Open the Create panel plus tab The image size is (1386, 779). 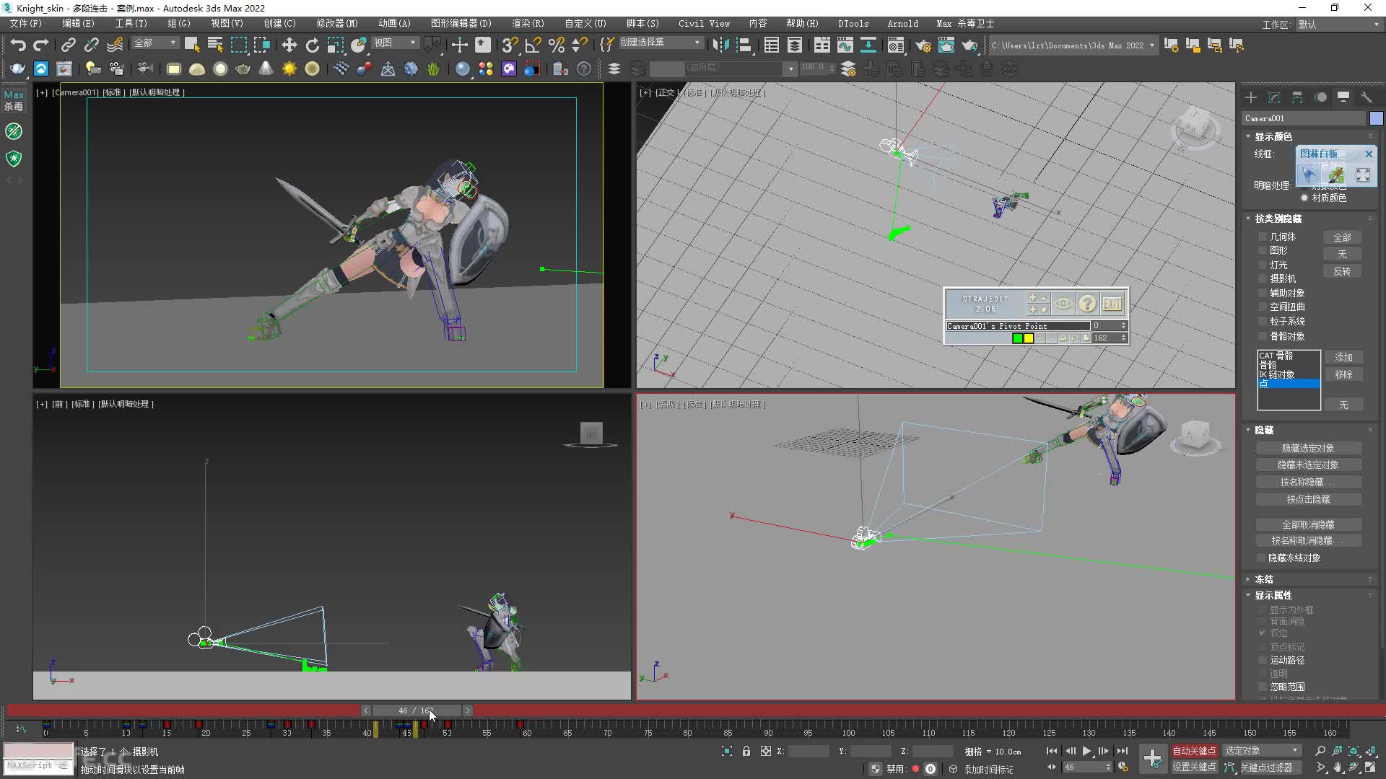coord(1251,97)
